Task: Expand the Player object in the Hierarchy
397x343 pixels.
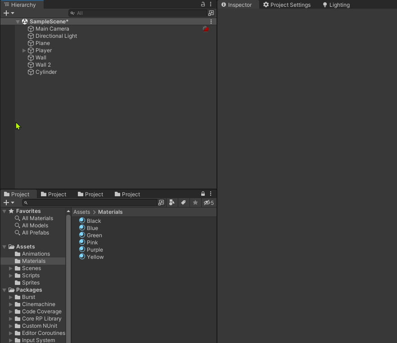Action: pyautogui.click(x=24, y=50)
